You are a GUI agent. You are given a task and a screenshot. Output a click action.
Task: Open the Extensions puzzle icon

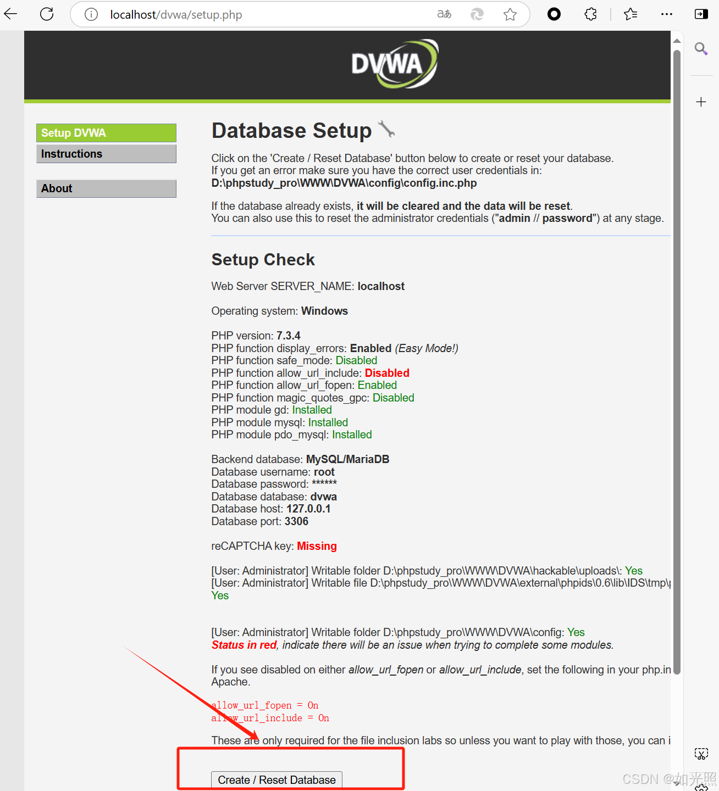[x=591, y=14]
